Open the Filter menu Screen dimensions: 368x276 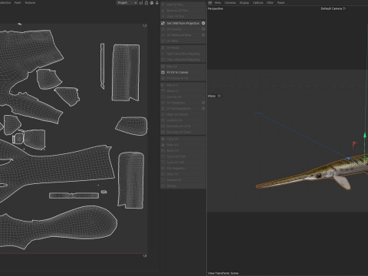270,2
